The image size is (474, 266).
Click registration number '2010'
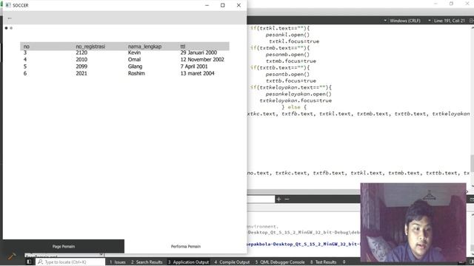pos(81,59)
